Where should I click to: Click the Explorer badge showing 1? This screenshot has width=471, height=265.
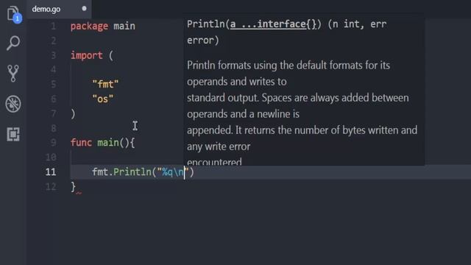(18, 18)
